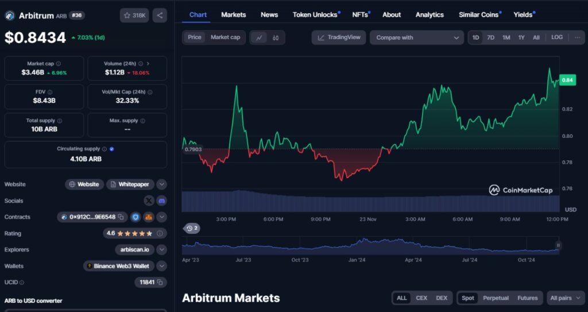Open chart more options ellipsis
Image resolution: width=588 pixels, height=312 pixels.
pos(577,37)
